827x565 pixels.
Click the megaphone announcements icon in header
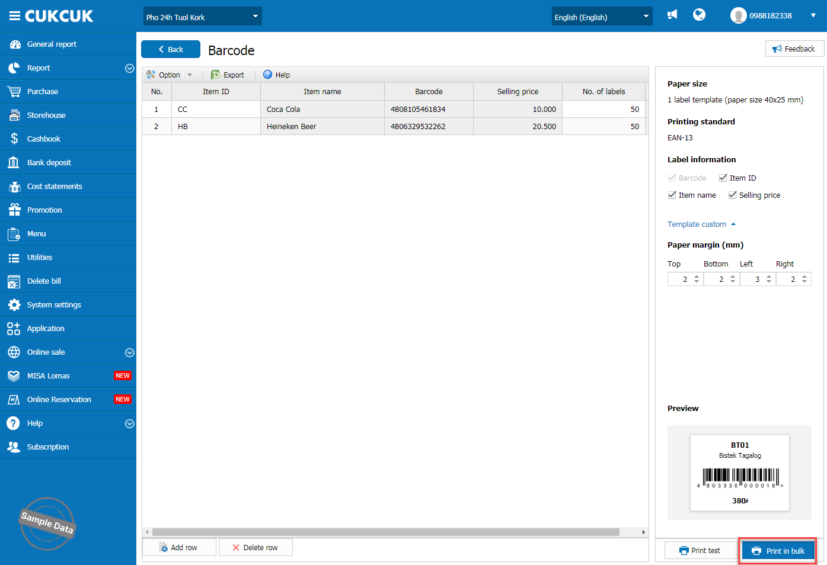point(672,15)
